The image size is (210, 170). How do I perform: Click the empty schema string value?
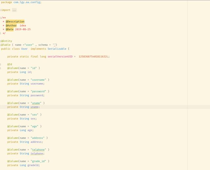coord(54,45)
